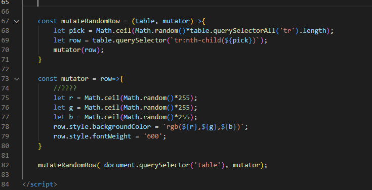Viewport: 372px width, 190px height.
Task: Select line number 70 in gutter
Action: (x=5, y=50)
